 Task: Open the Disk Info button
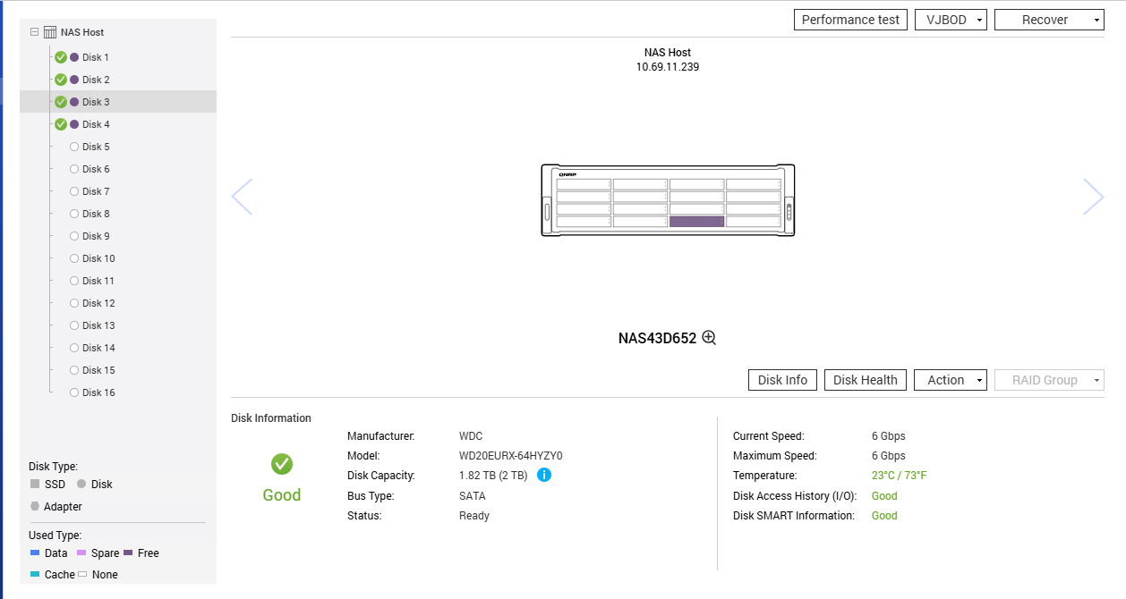coord(782,380)
